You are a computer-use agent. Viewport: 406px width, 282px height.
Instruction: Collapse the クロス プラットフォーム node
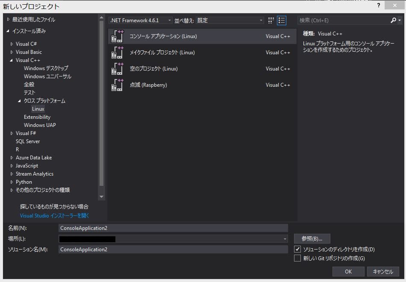19,101
